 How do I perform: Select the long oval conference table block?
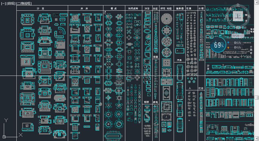point(114,136)
